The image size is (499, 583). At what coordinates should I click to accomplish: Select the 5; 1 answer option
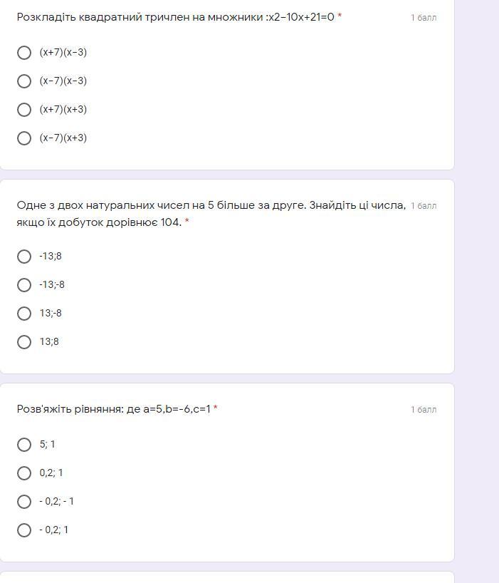(24, 445)
